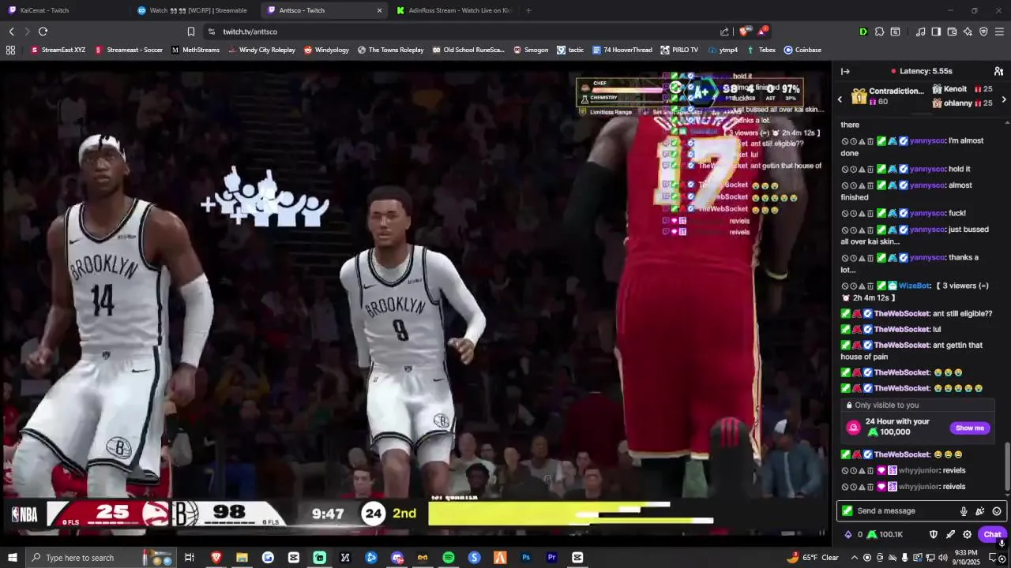
Task: Click yannysco username in 'hold it' message
Action: tap(927, 169)
